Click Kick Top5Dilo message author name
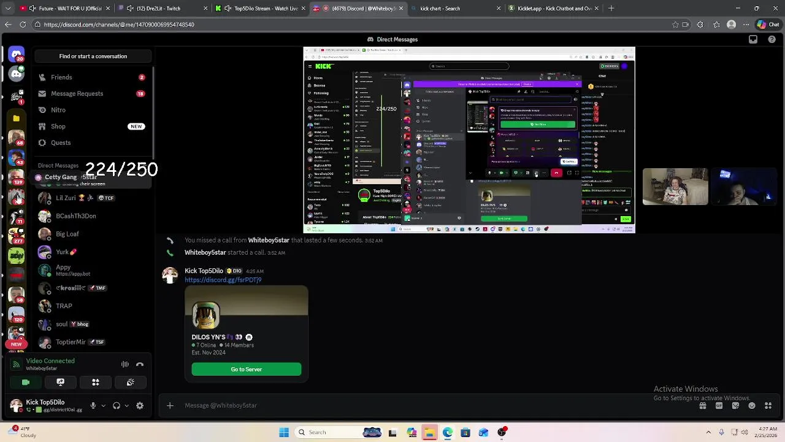Viewport: 785px width, 442px height. [204, 271]
